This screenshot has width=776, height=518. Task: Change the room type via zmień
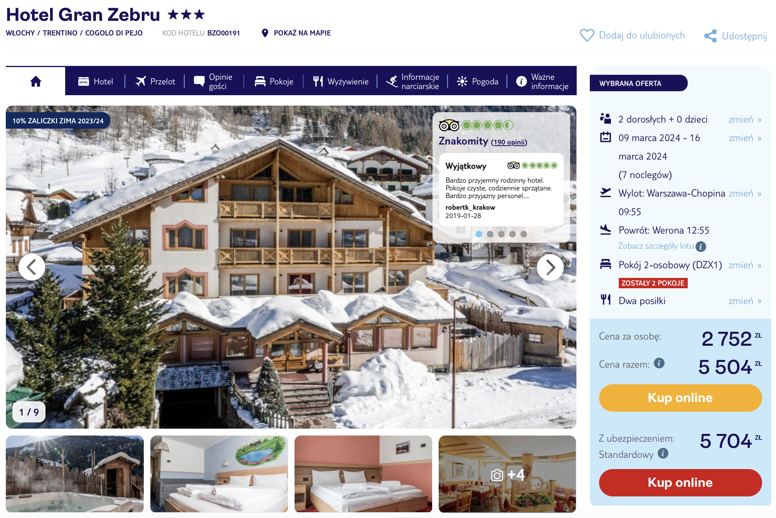tap(745, 265)
